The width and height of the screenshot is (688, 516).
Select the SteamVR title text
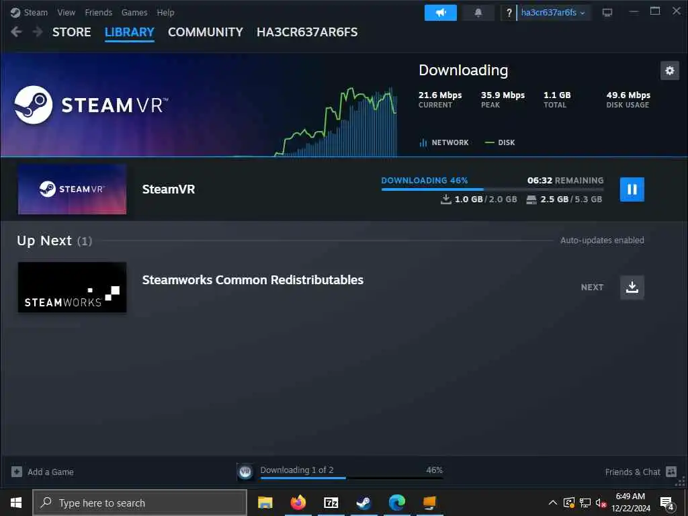tap(169, 189)
